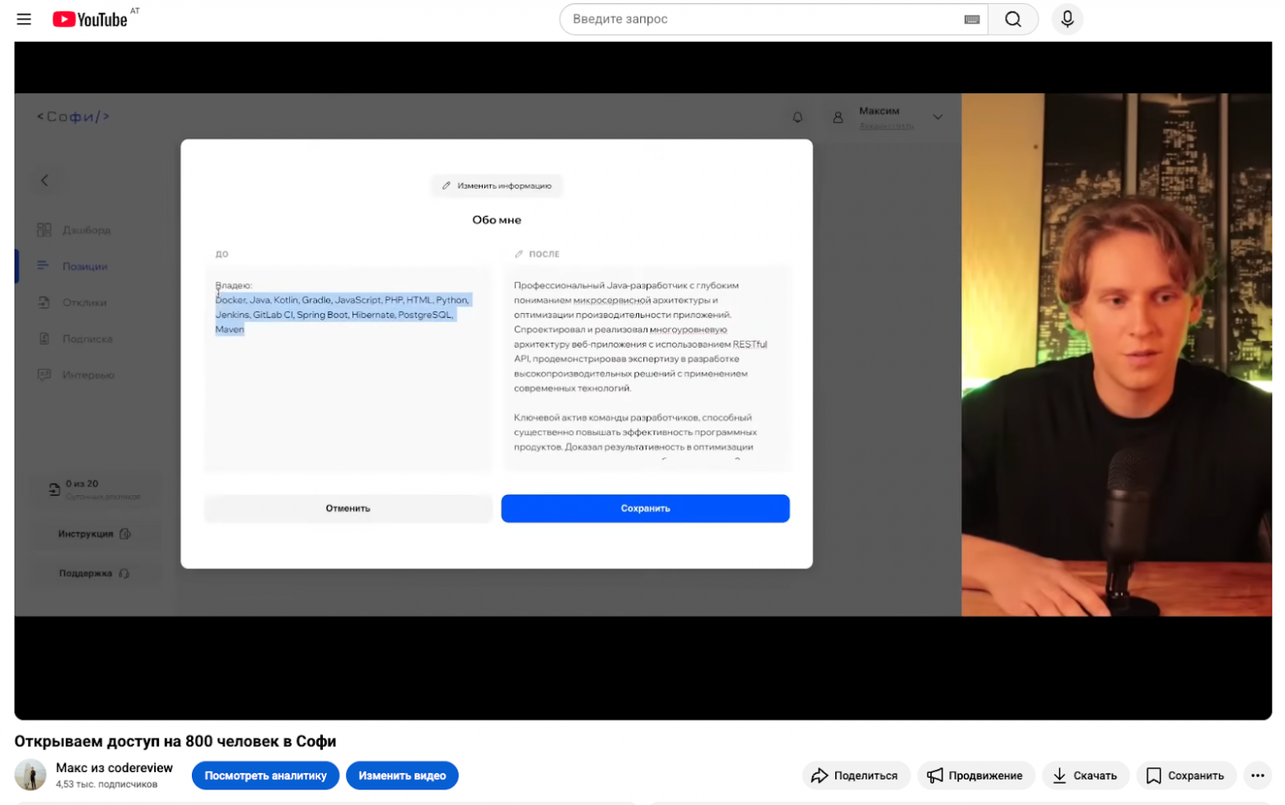The width and height of the screenshot is (1285, 805).
Task: Open 'Отклики' in the Софи sidebar
Action: pyautogui.click(x=72, y=302)
